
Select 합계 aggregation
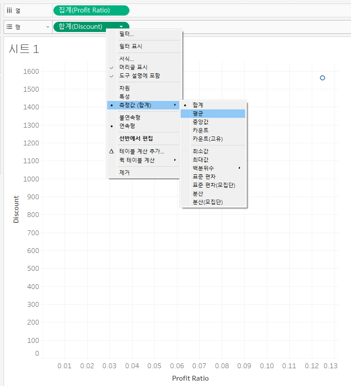(x=213, y=105)
